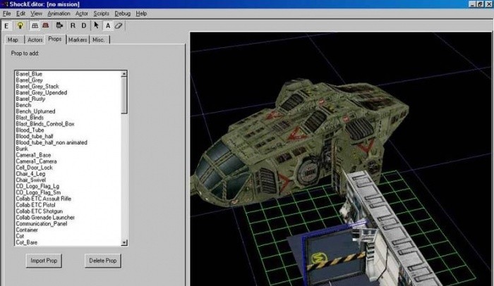Screen dimensions: 494x286
Task: Click the grid icon in the toolbar
Action: [x=34, y=25]
